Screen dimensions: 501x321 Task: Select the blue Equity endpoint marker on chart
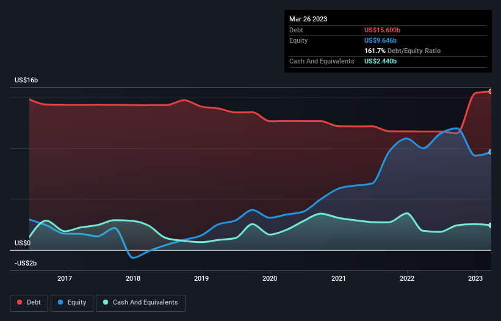click(x=491, y=152)
